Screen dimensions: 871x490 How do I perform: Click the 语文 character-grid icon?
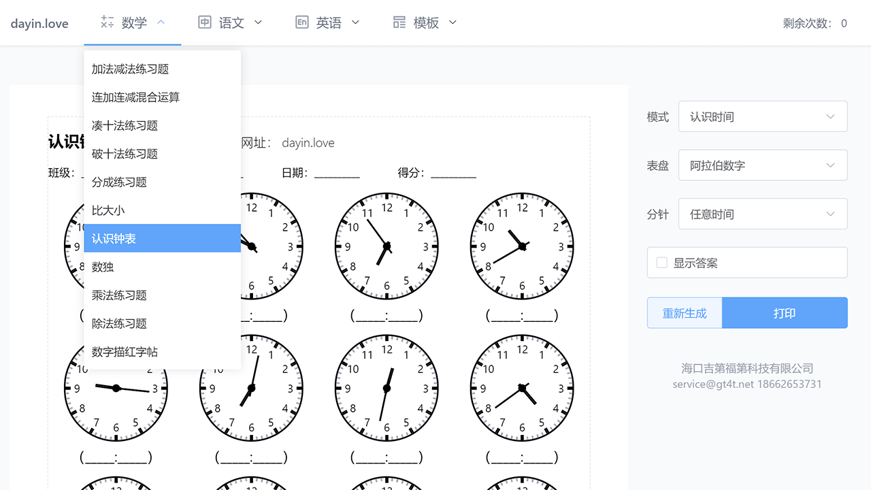(205, 22)
